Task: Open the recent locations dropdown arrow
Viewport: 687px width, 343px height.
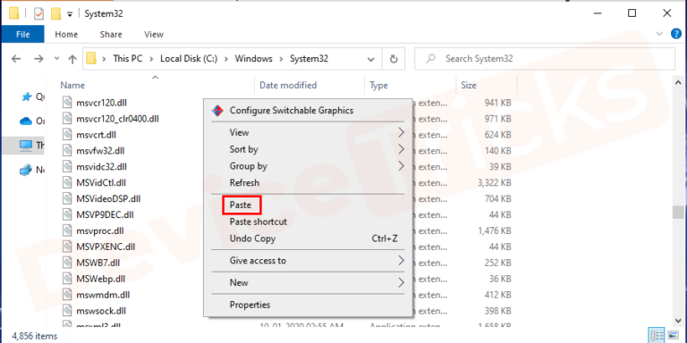Action: click(x=56, y=59)
